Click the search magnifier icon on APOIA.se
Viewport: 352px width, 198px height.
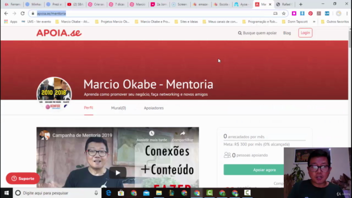(240, 33)
